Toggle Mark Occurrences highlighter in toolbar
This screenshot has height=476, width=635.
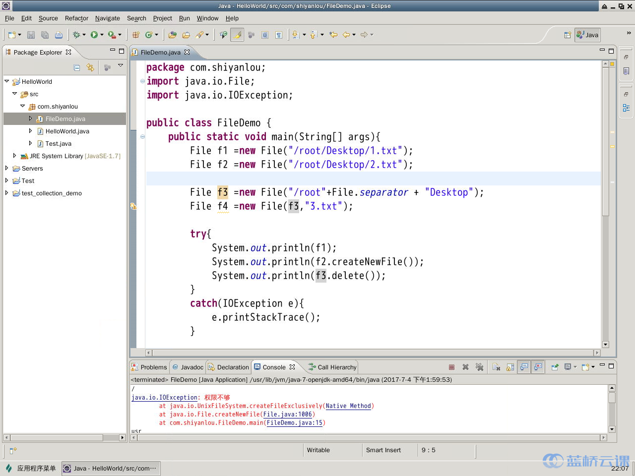click(x=237, y=35)
